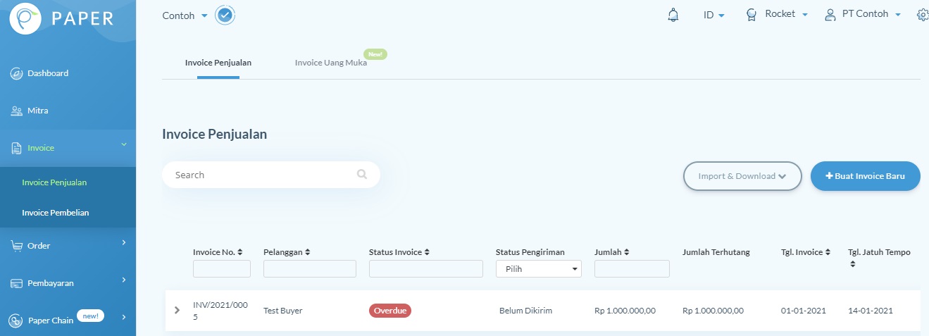Open settings gear icon
This screenshot has height=336, width=929.
pyautogui.click(x=923, y=15)
